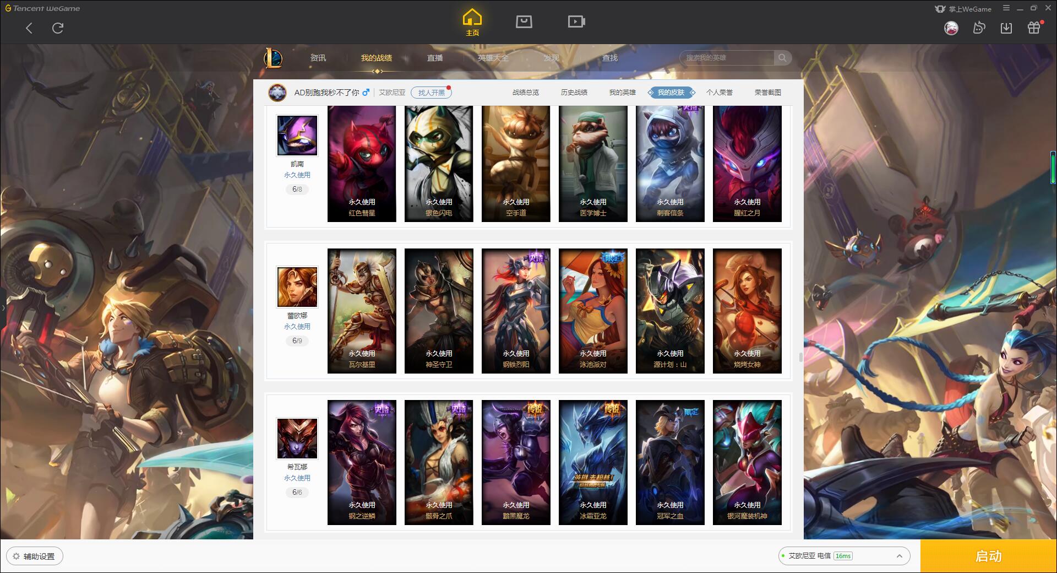Click the summoner name AD别跑我秒不了你

click(x=326, y=93)
